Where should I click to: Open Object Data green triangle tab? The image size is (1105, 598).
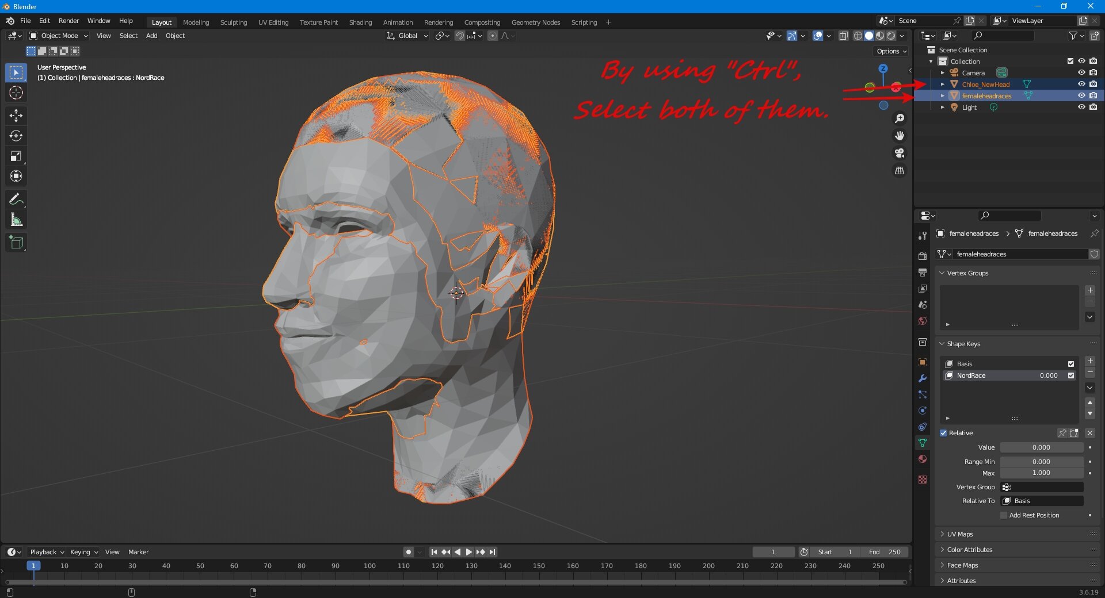point(923,443)
